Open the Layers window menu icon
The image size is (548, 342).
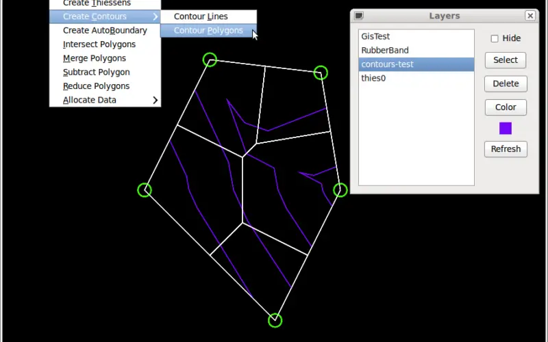point(359,16)
